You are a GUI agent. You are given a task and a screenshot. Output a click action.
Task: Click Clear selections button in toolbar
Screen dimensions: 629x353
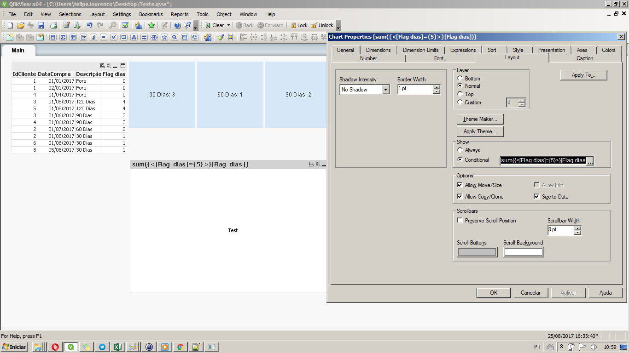tap(215, 25)
